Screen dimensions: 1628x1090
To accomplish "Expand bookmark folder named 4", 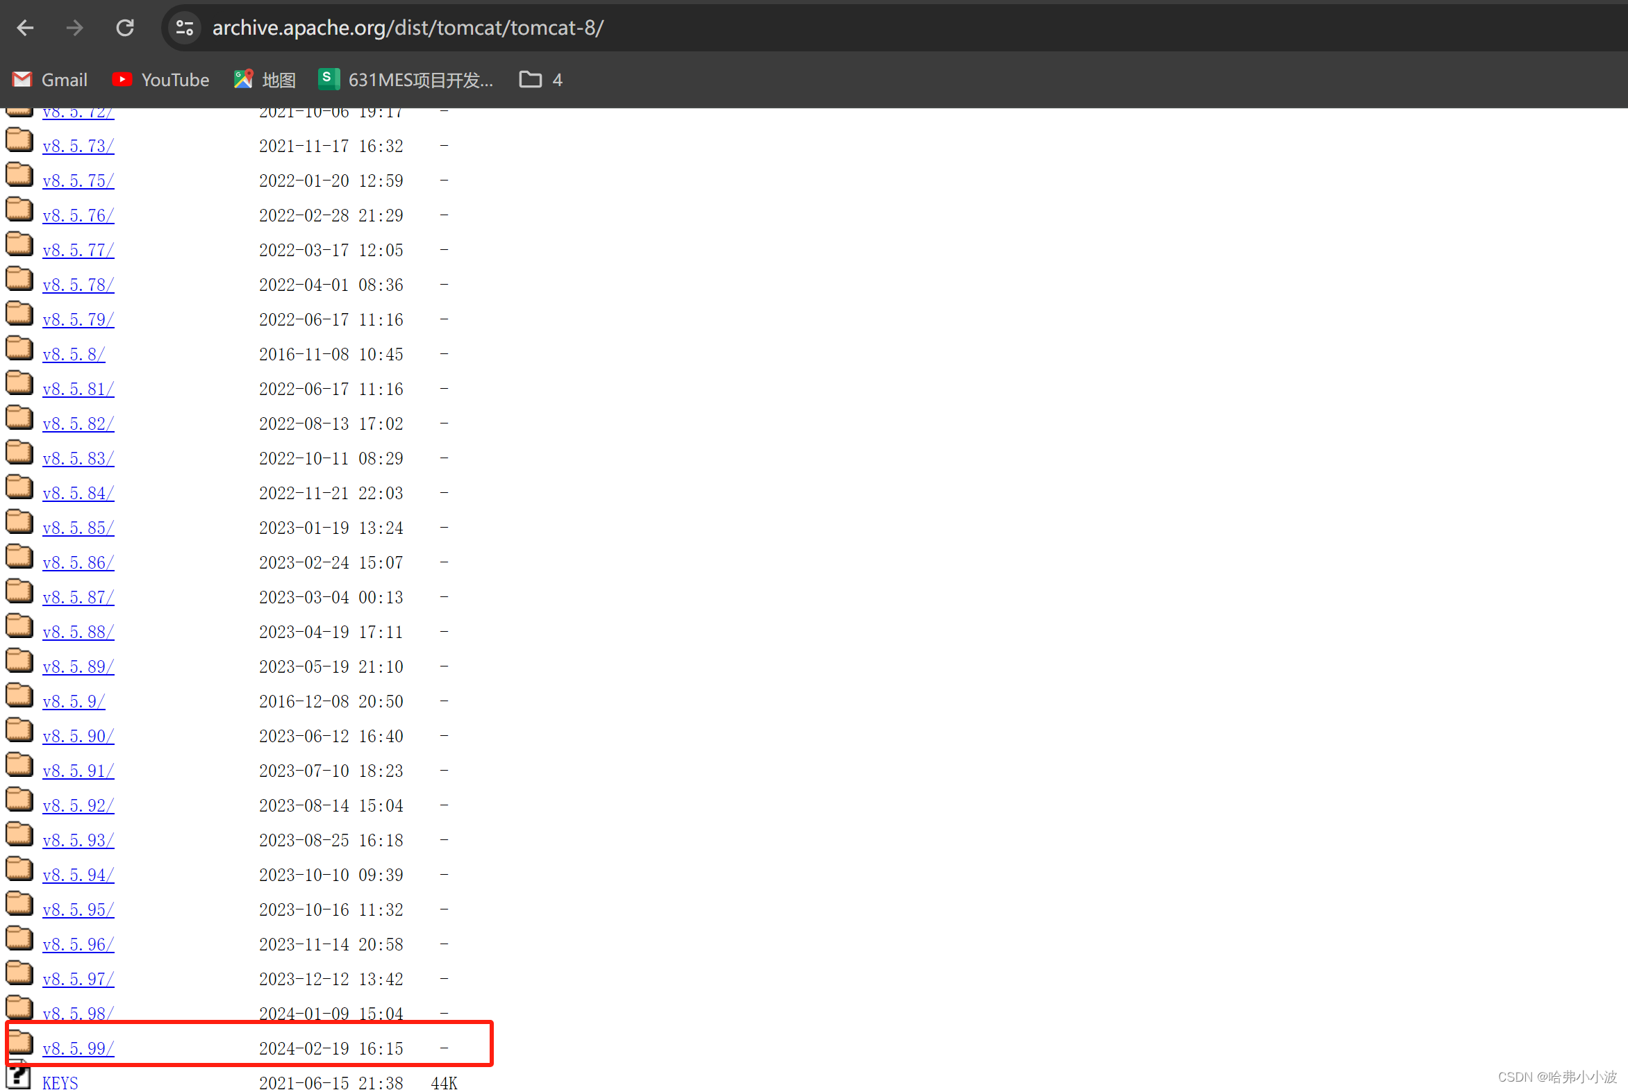I will (540, 80).
